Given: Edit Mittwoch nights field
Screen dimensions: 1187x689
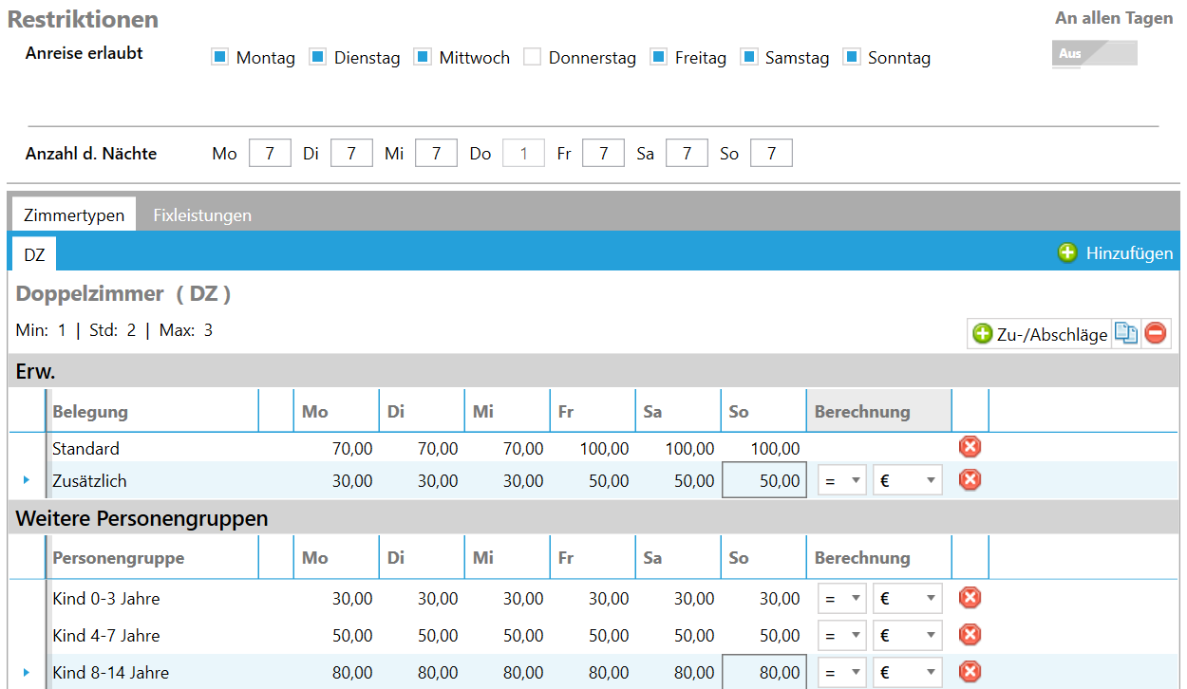Looking at the screenshot, I should [436, 153].
